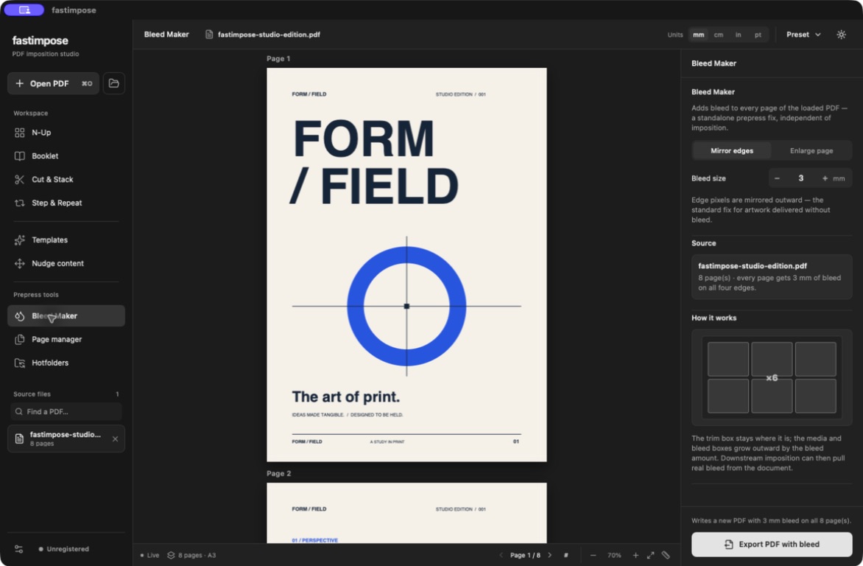Click the Page manager pages icon
This screenshot has width=863, height=566.
click(20, 340)
